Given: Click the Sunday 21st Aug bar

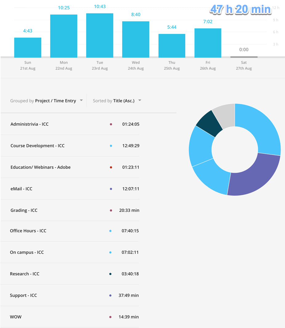Looking at the screenshot, I should pyautogui.click(x=28, y=47).
